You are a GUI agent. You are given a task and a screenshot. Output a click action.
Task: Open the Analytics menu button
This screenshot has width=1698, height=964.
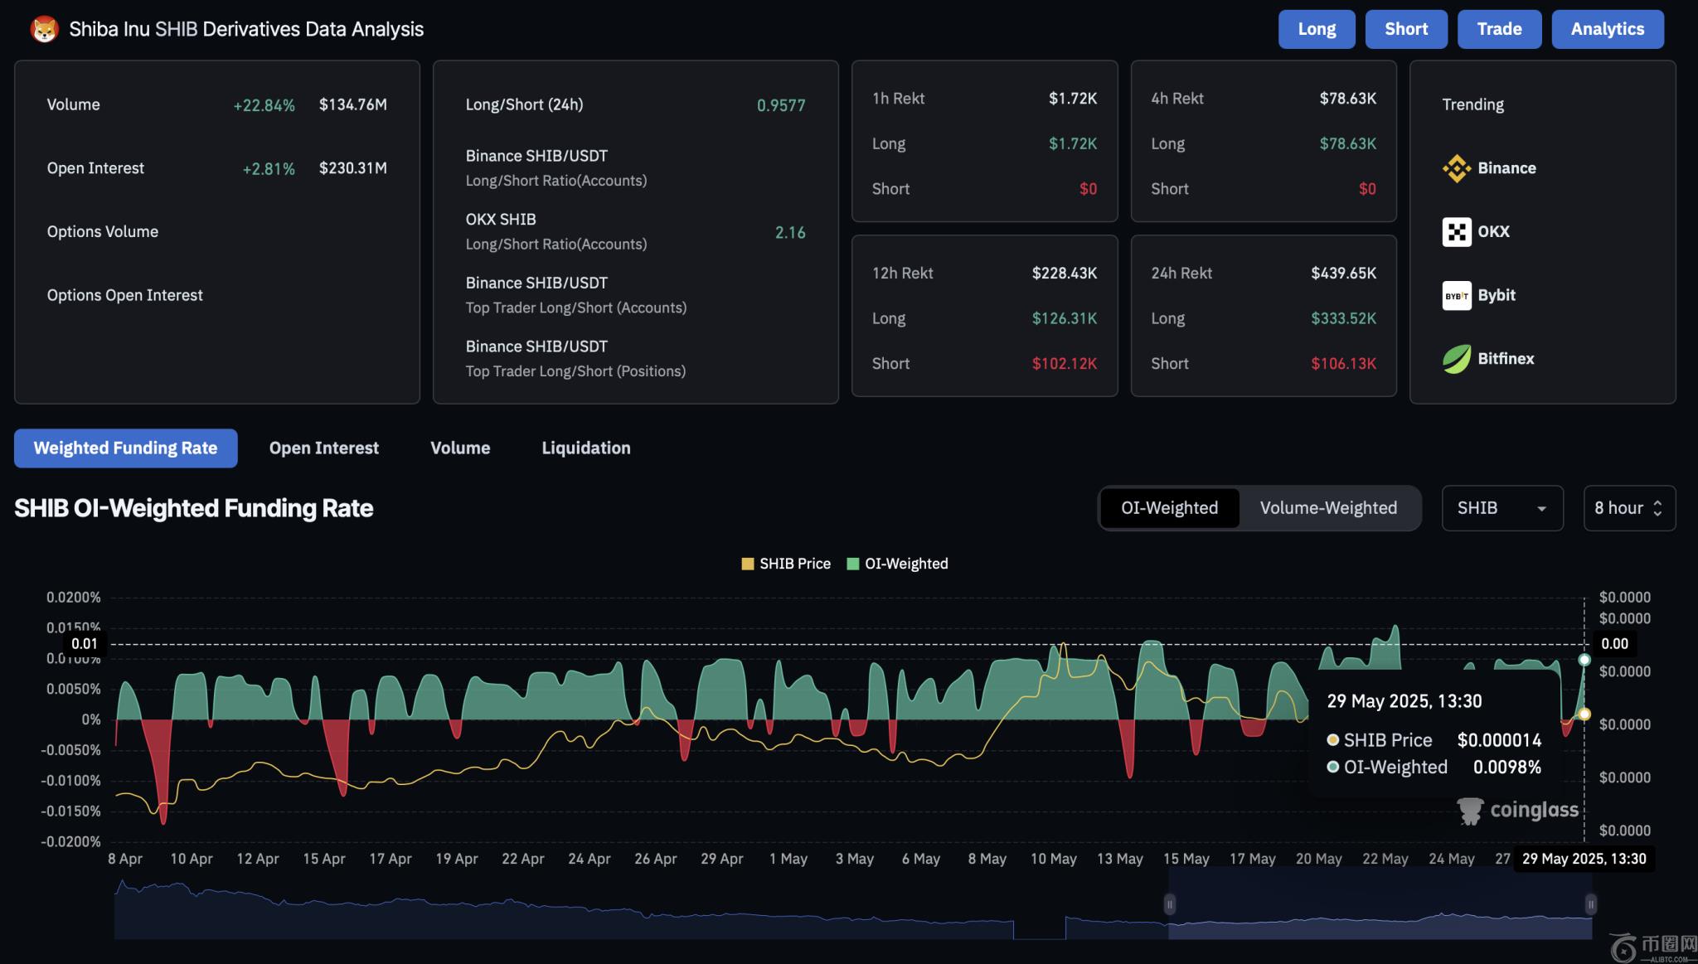pos(1607,29)
